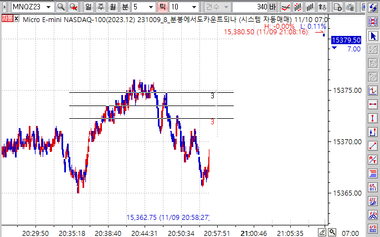380x237 pixels.
Task: Click the current price tag 15379.50
Action: [346, 40]
